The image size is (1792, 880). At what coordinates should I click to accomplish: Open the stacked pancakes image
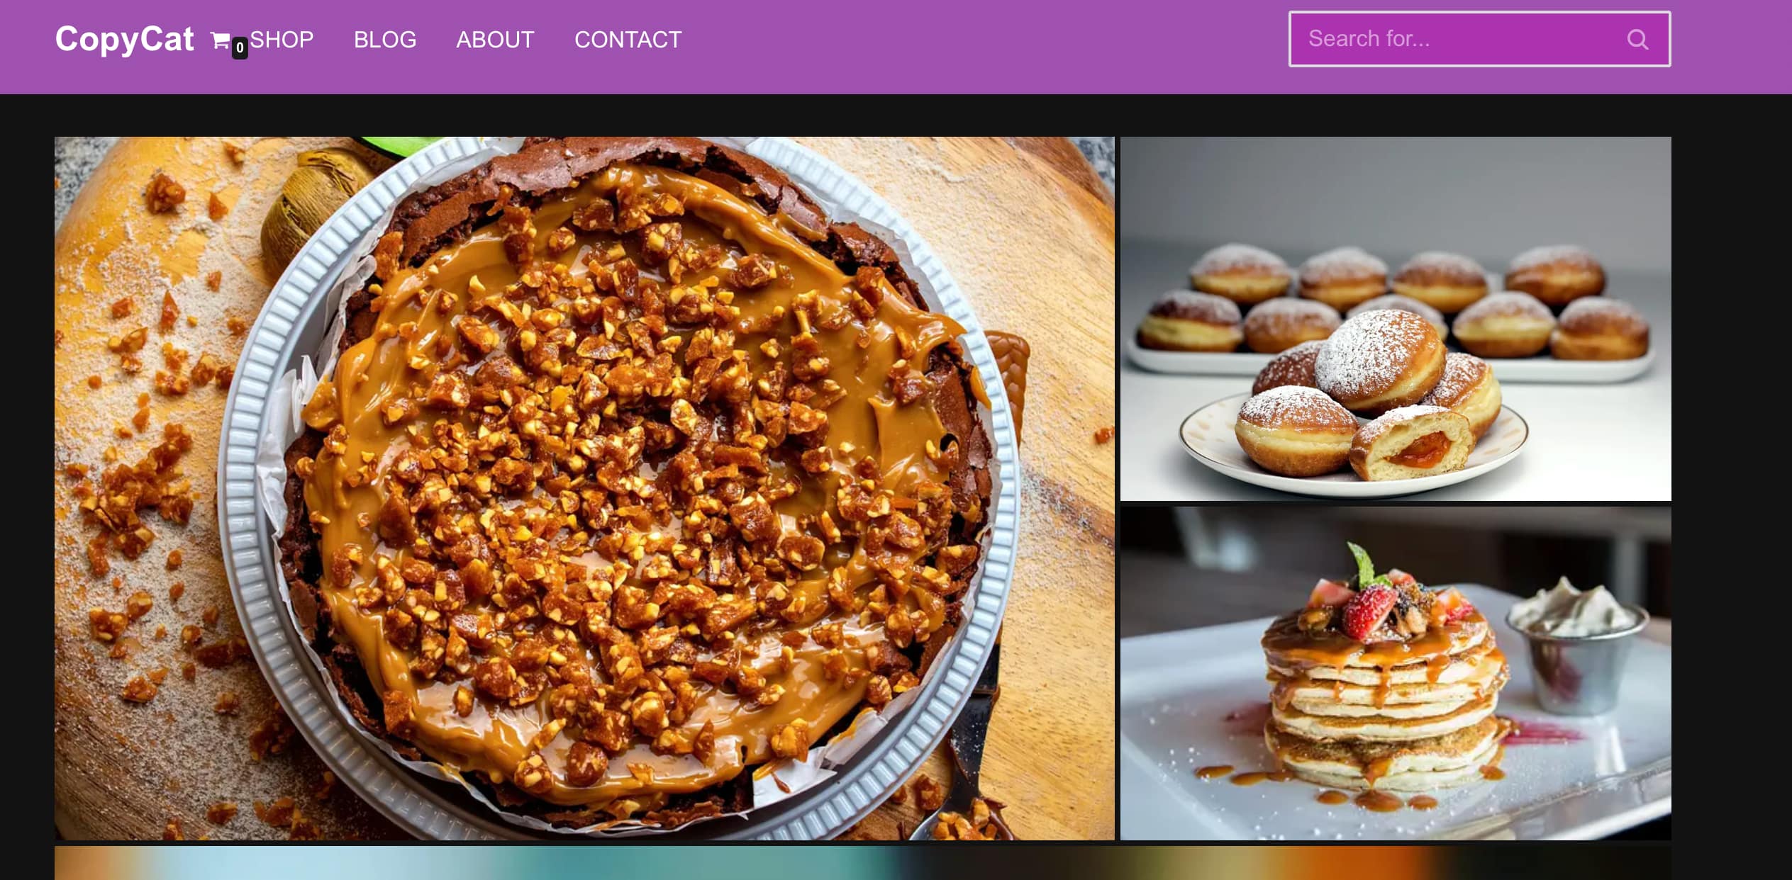pos(1396,673)
